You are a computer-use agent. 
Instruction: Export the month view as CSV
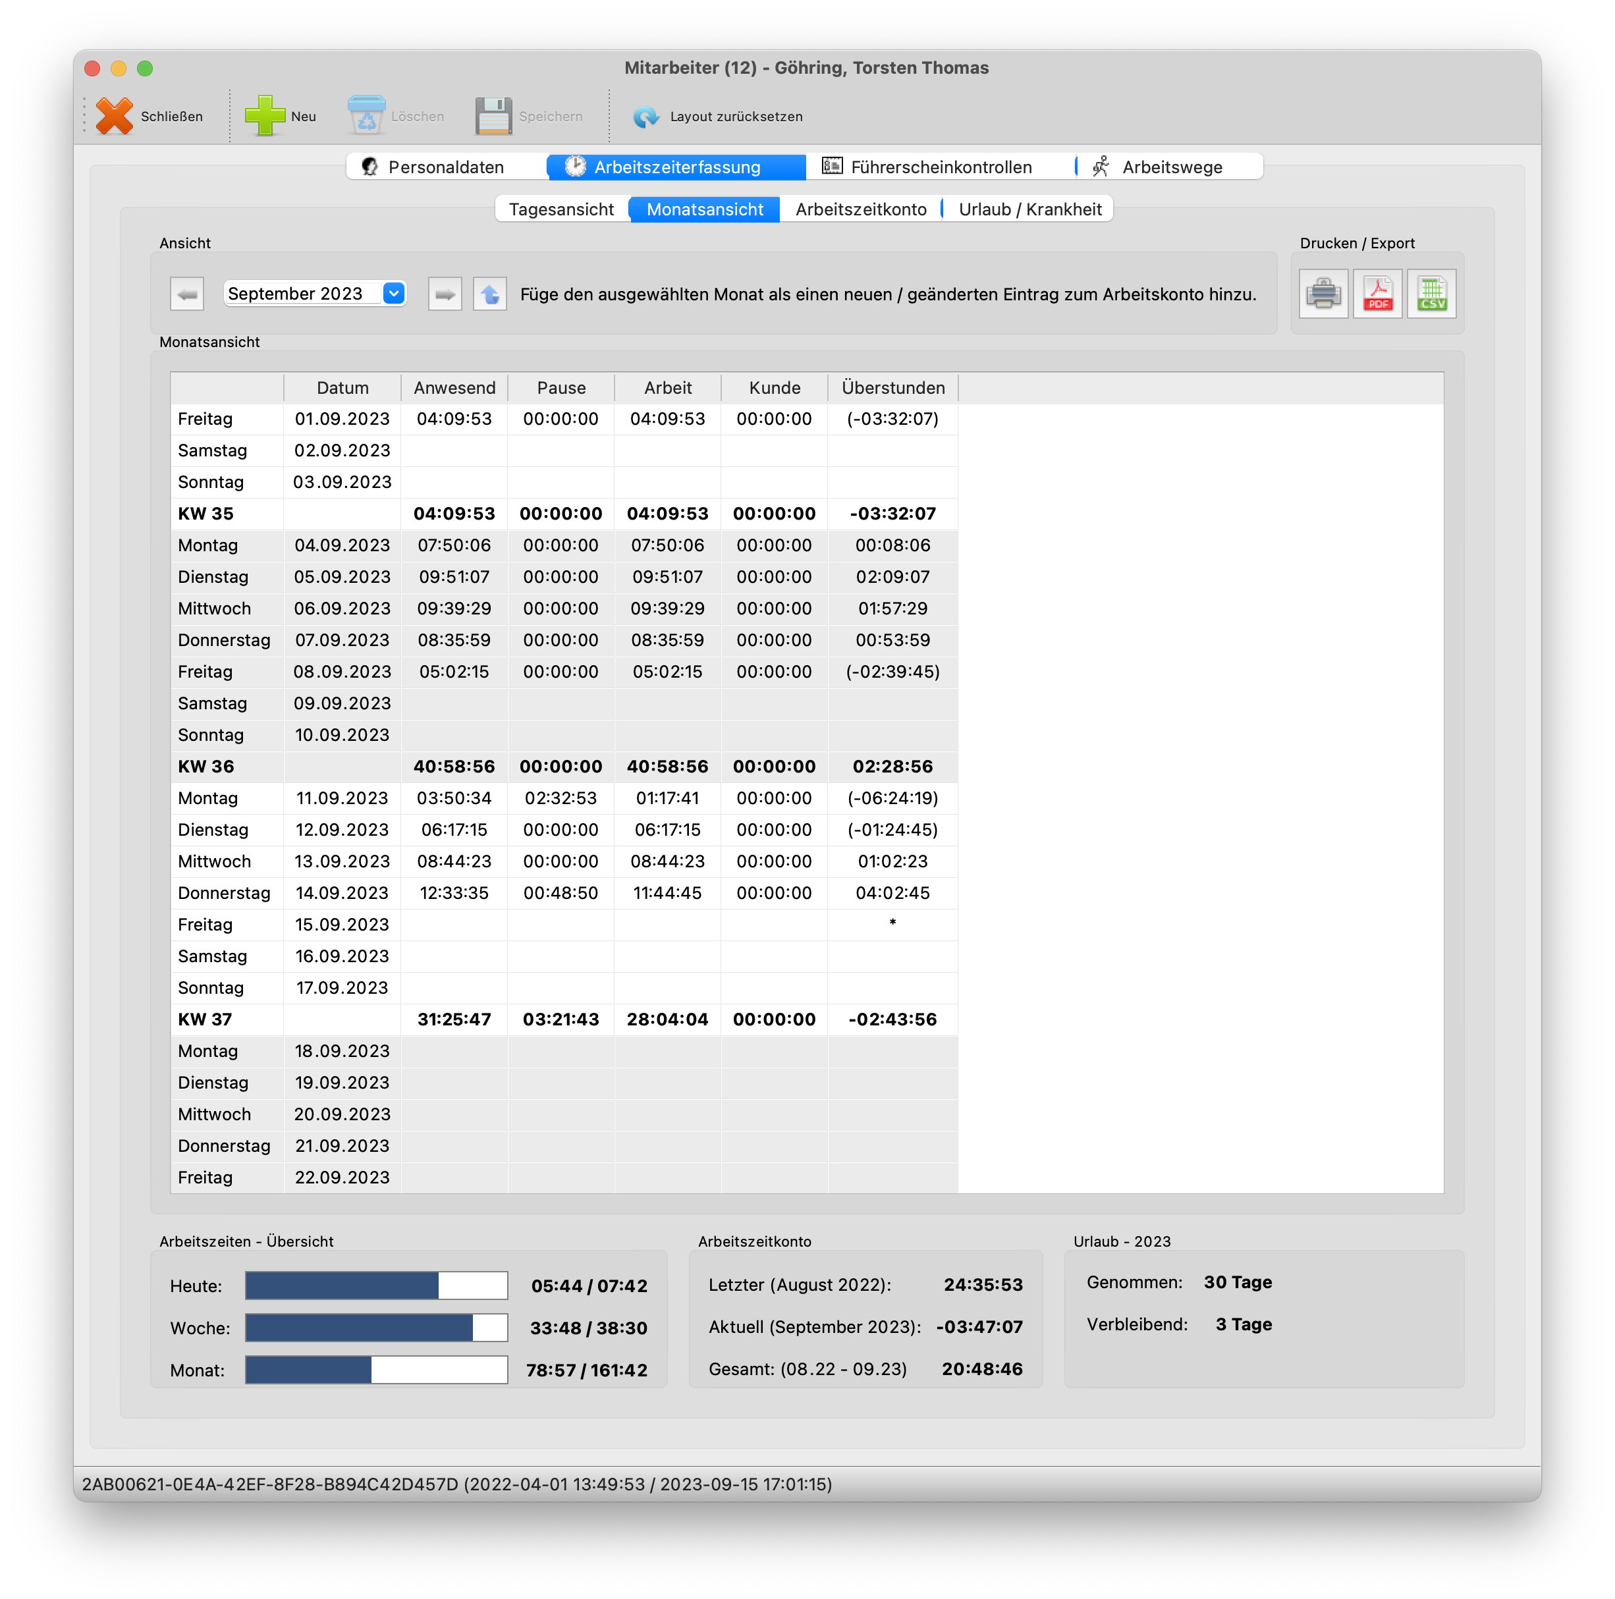pos(1431,294)
